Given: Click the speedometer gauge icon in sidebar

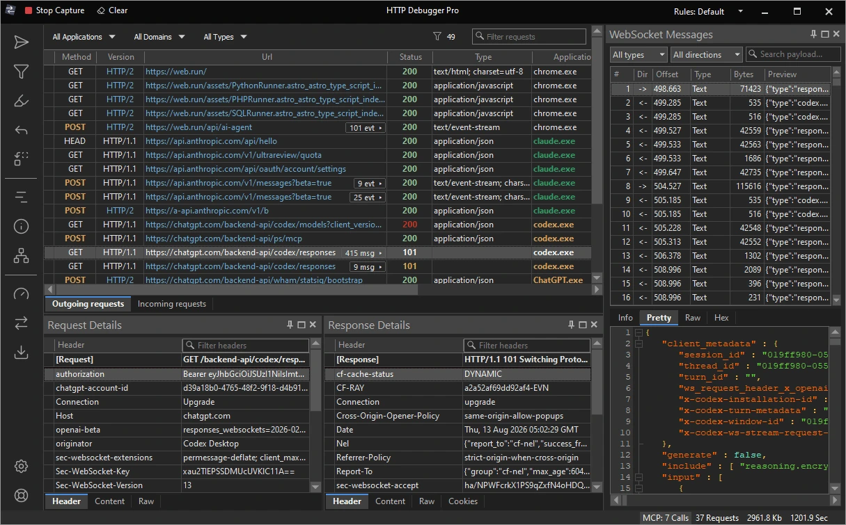Looking at the screenshot, I should click(x=21, y=294).
